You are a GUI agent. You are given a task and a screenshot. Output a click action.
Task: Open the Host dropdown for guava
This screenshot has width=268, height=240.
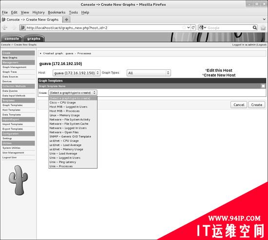pos(77,73)
